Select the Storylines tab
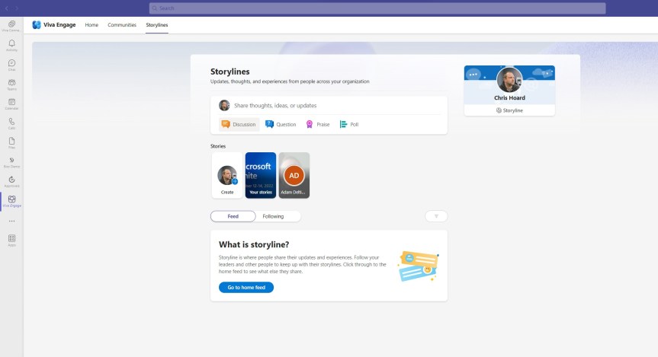 (157, 24)
